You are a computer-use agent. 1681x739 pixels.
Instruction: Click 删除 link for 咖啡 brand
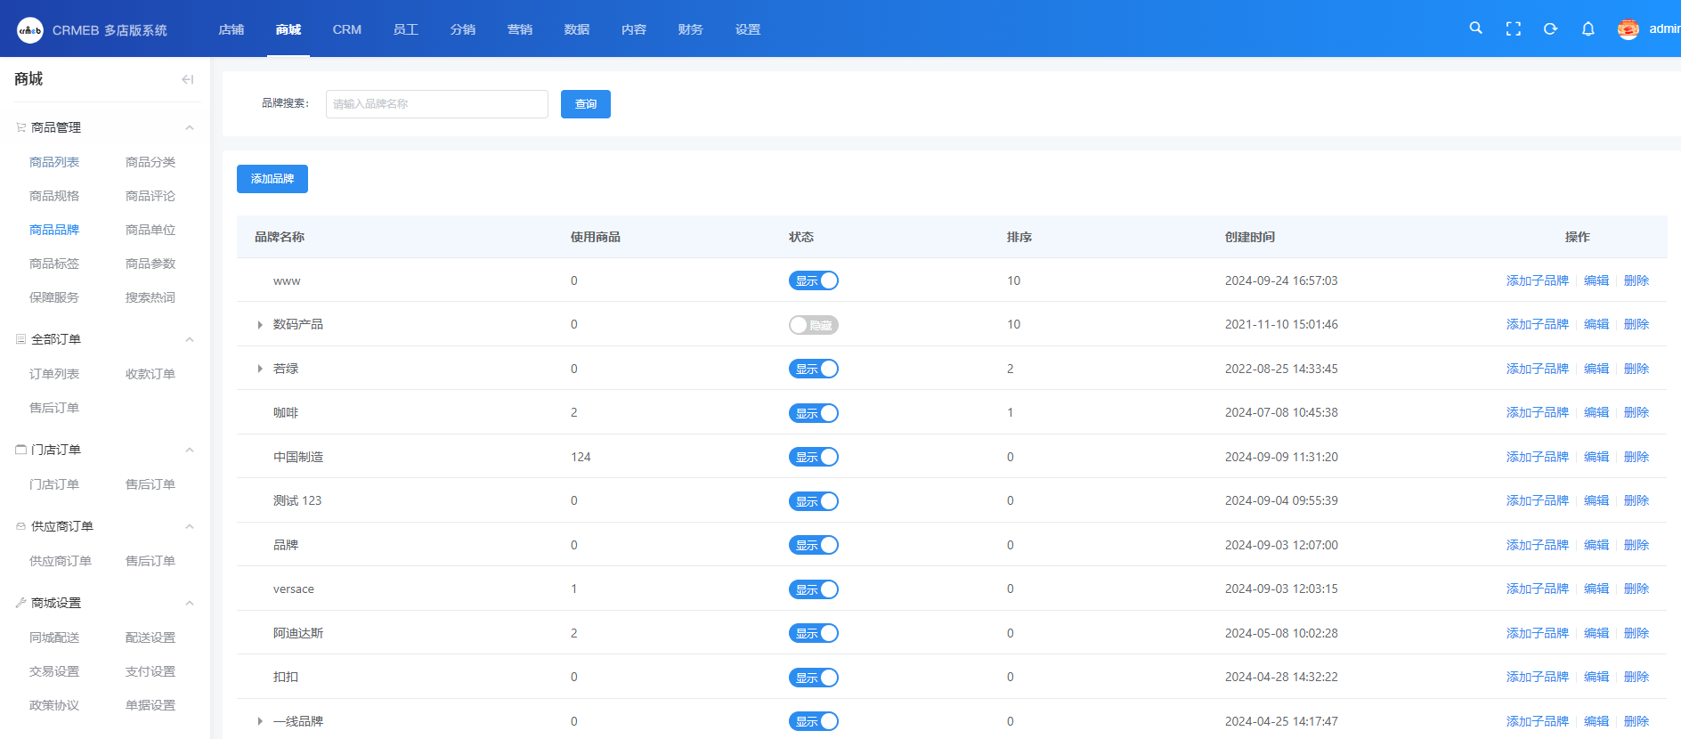click(1636, 412)
